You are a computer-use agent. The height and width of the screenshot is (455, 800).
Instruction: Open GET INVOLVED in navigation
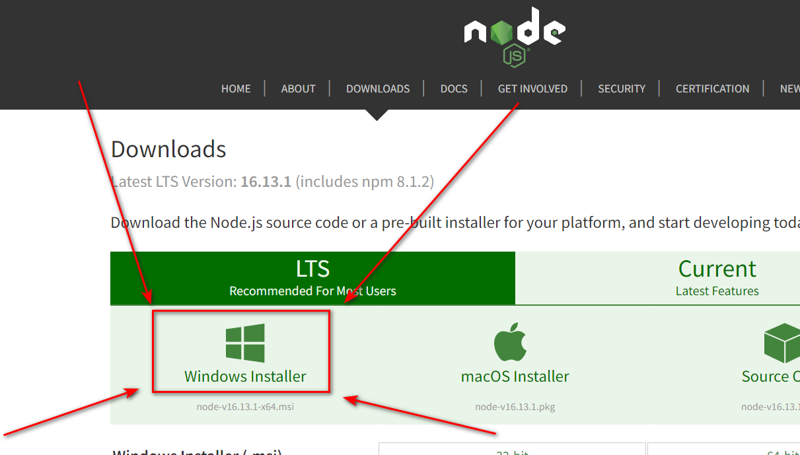(532, 88)
